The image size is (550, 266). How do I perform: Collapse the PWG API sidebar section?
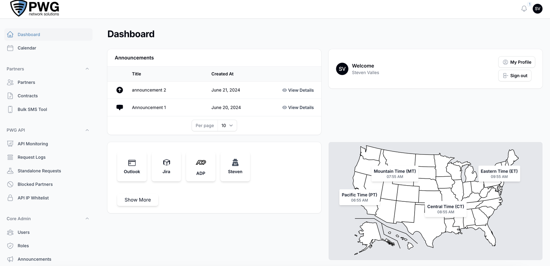tap(87, 130)
